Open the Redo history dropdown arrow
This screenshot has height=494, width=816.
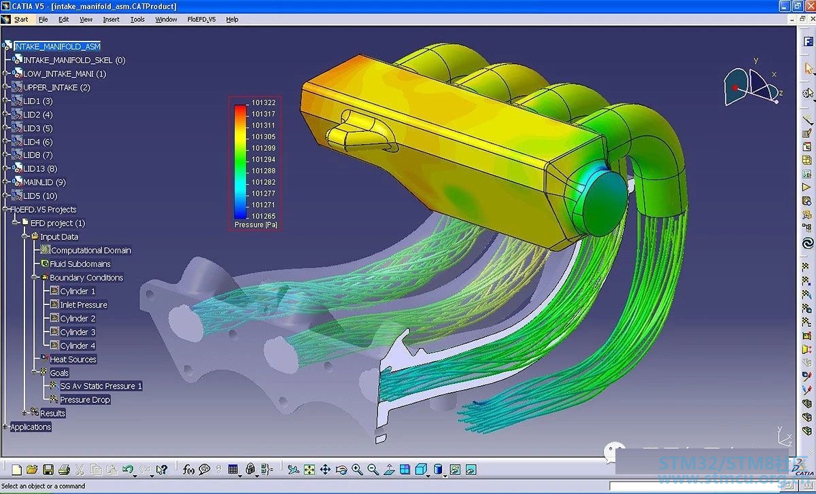tap(152, 475)
